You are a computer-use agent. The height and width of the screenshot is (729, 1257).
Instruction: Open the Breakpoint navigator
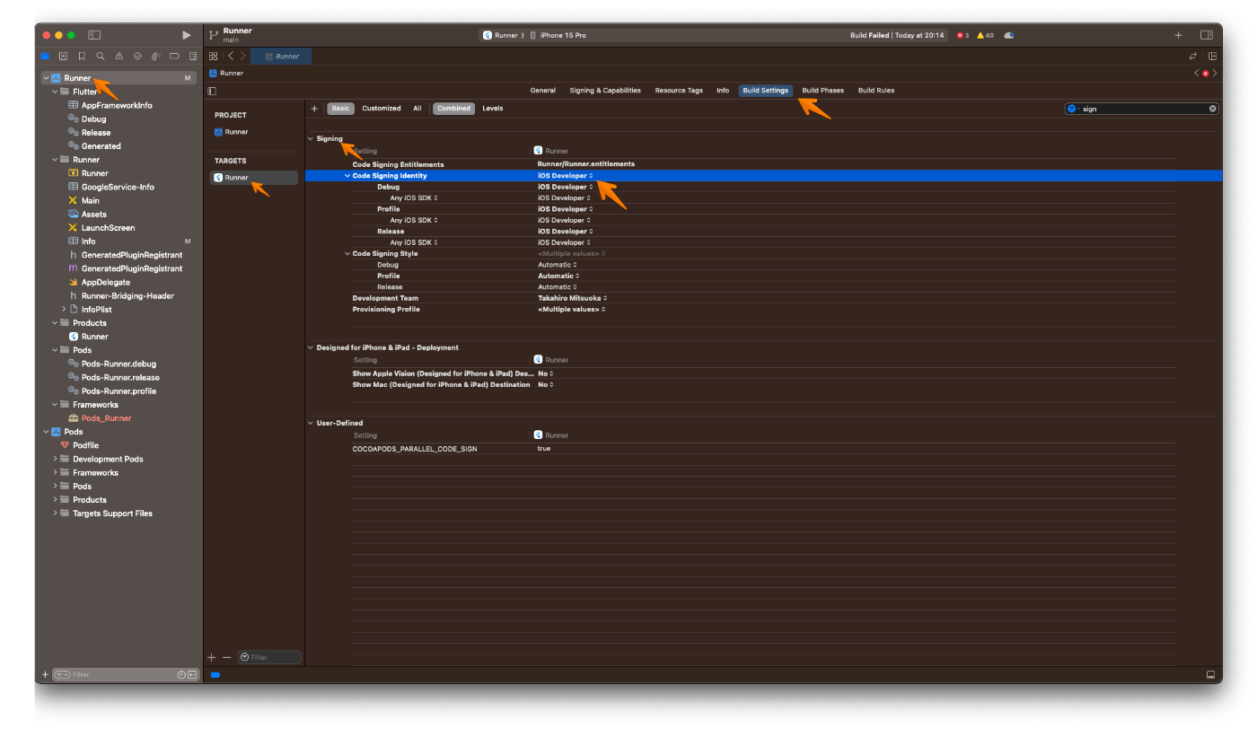pos(174,56)
